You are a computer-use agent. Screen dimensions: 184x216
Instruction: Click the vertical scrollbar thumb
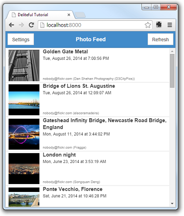pos(172,71)
